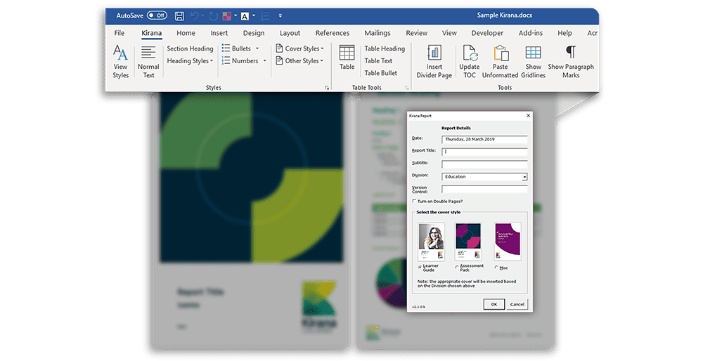Image resolution: width=703 pixels, height=361 pixels.
Task: Click the Redo circular arrow icon
Action: tap(214, 16)
